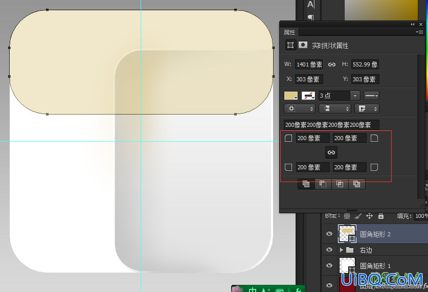Viewport: 428px width, 292px height.
Task: Toggle the width and height link icon
Action: (332, 64)
